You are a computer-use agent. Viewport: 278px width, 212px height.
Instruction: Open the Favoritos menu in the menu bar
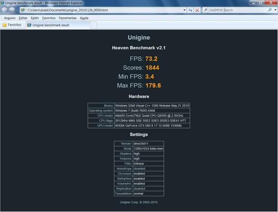point(49,18)
